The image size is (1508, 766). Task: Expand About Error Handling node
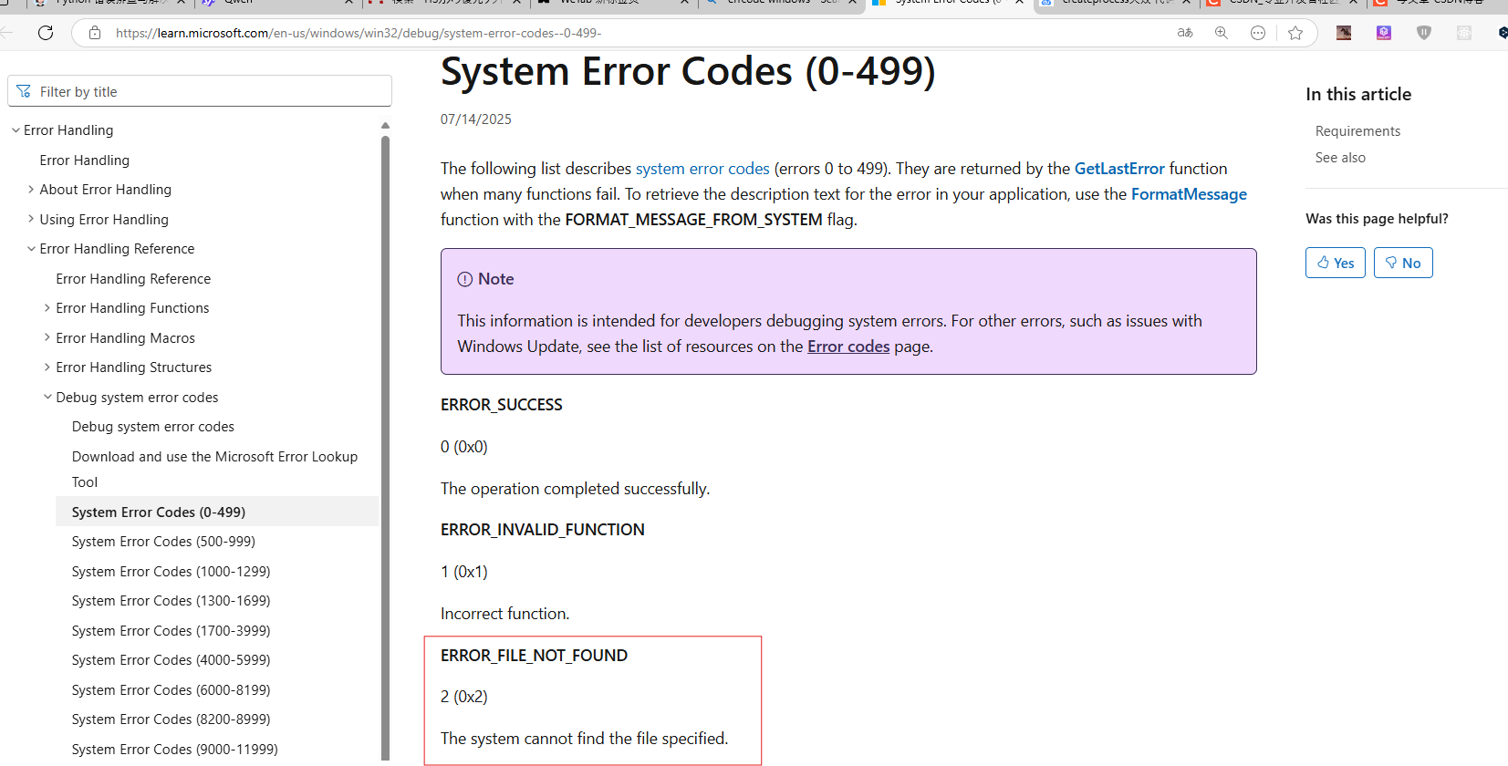tap(32, 190)
